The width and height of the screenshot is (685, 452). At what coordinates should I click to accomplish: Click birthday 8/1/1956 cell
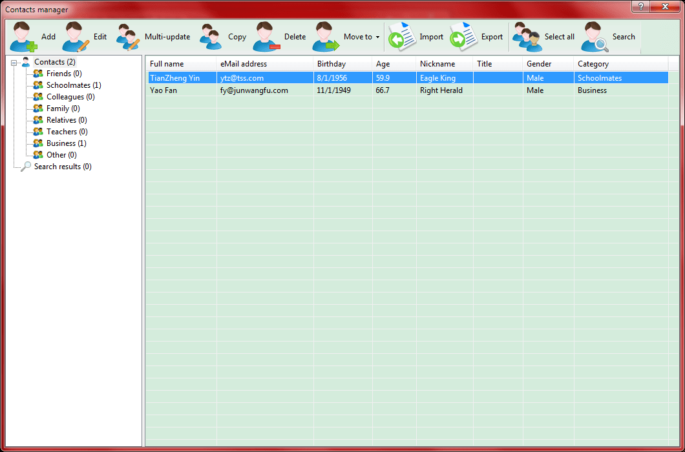click(x=343, y=78)
